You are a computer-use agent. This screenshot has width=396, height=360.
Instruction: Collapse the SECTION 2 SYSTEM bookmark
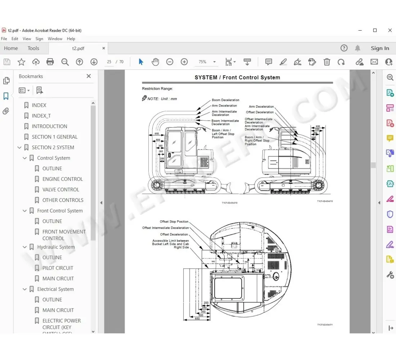pyautogui.click(x=19, y=148)
